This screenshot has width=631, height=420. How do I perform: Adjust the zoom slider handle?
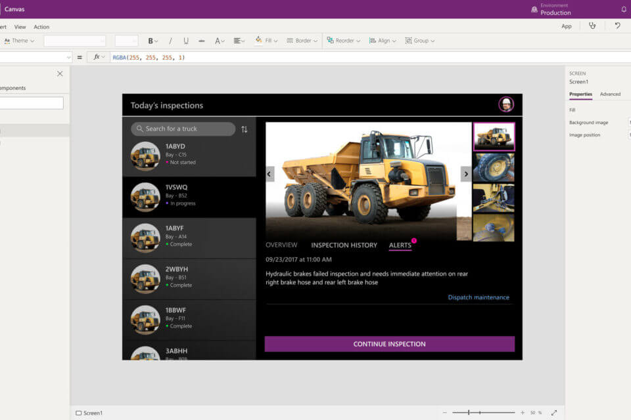pos(469,413)
